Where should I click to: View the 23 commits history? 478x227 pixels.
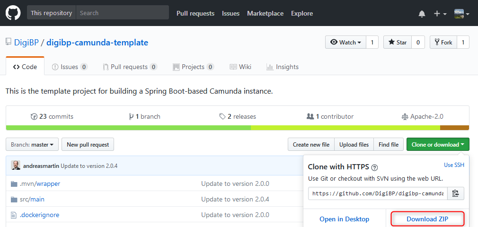click(52, 116)
